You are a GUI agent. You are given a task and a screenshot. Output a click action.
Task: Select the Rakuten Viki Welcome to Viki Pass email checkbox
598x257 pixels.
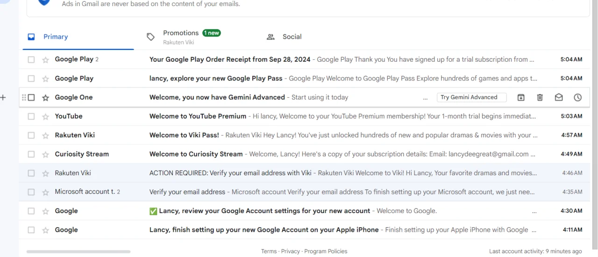(x=31, y=136)
